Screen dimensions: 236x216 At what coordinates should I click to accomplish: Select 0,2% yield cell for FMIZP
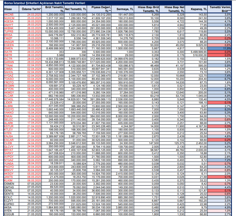[219, 38]
